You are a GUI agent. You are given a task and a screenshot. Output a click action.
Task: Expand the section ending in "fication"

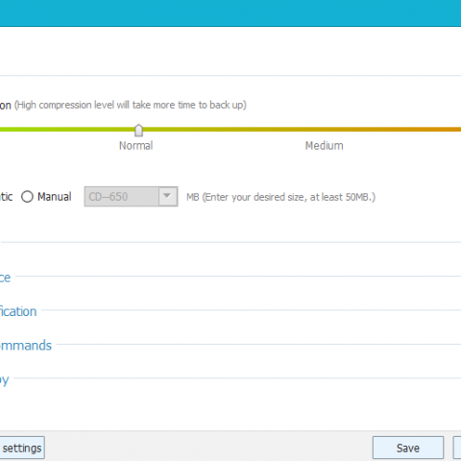18,311
